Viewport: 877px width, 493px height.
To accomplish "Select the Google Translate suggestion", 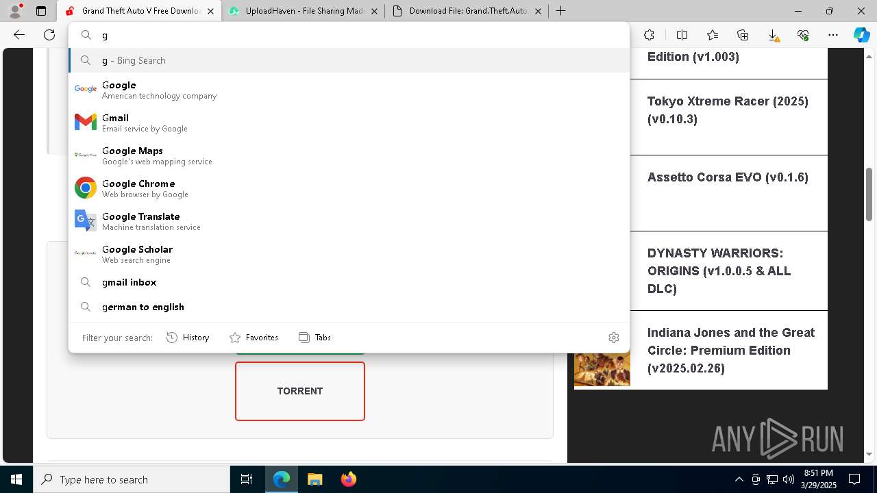I will click(349, 221).
